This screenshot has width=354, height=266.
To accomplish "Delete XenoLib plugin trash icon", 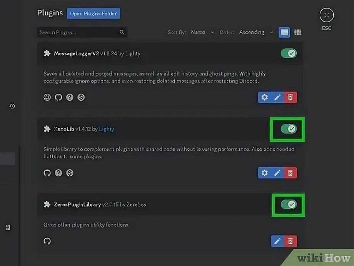I will [291, 173].
